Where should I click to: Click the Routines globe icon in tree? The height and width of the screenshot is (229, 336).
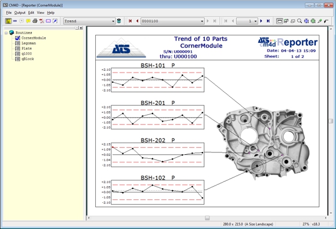12,32
